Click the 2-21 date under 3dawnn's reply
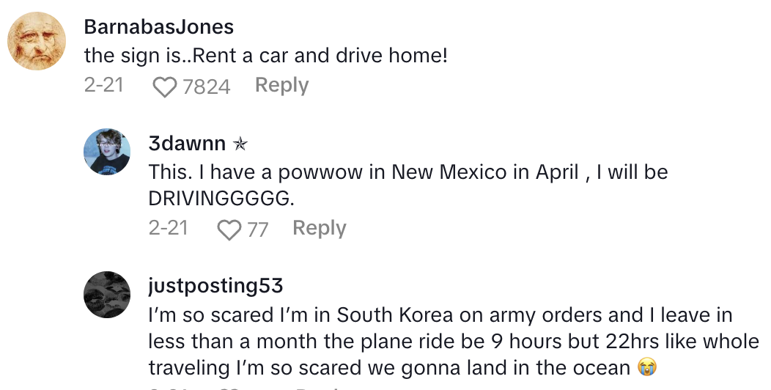 pos(168,228)
